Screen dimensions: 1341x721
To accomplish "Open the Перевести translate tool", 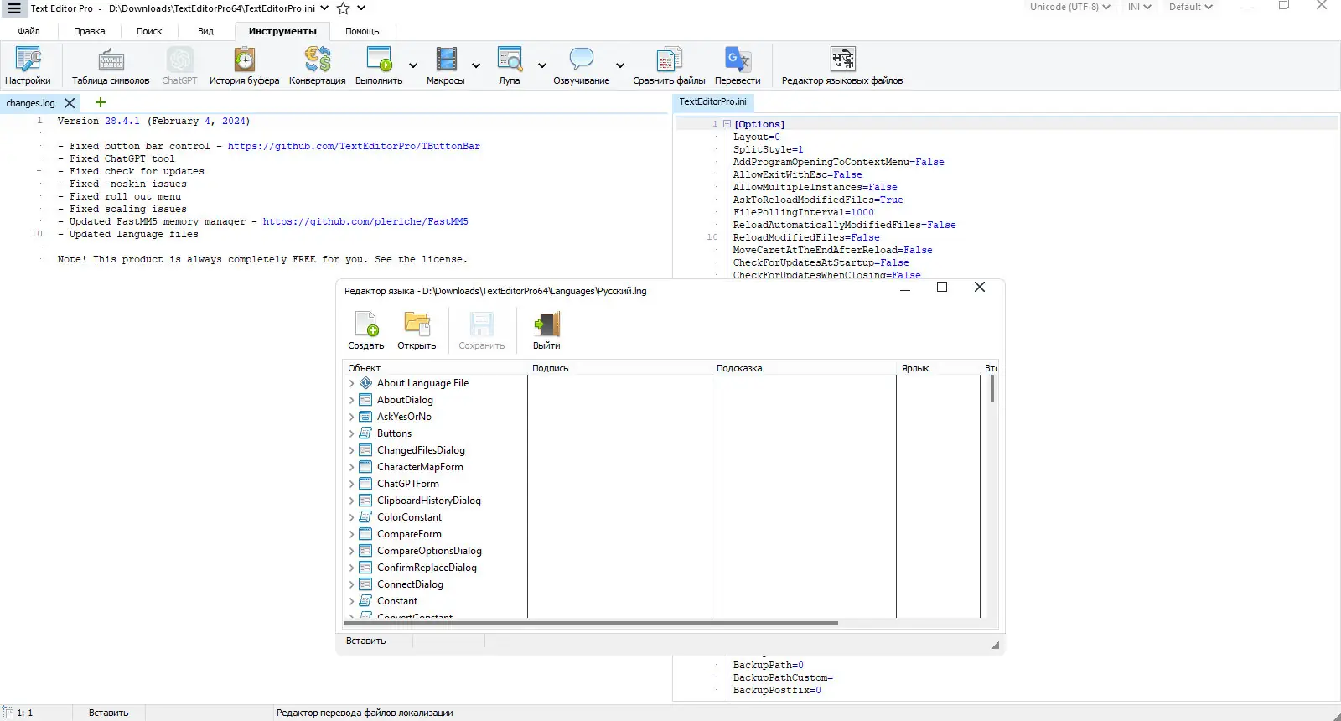I will 738,66.
